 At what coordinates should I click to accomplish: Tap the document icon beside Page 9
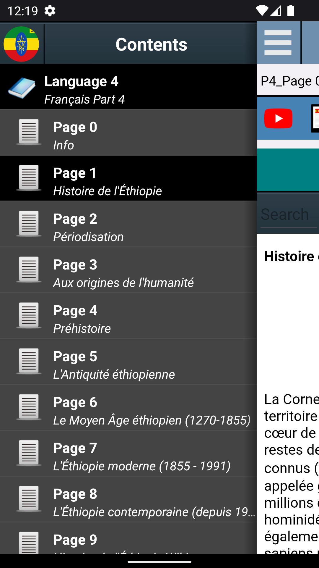tap(29, 543)
